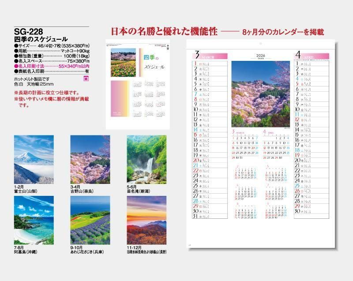Viewport: 353px width, 281px height.
Task: Click the red note 使いやすいメモ欄
Action: (x=52, y=102)
